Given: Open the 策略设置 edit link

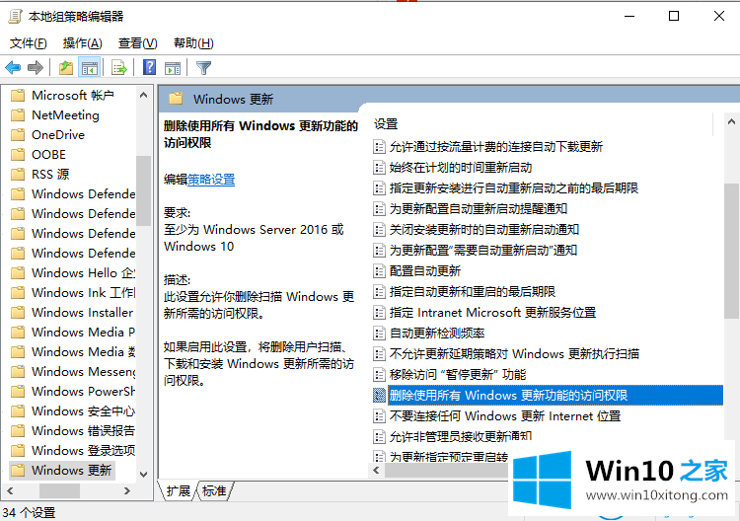Looking at the screenshot, I should (x=211, y=180).
